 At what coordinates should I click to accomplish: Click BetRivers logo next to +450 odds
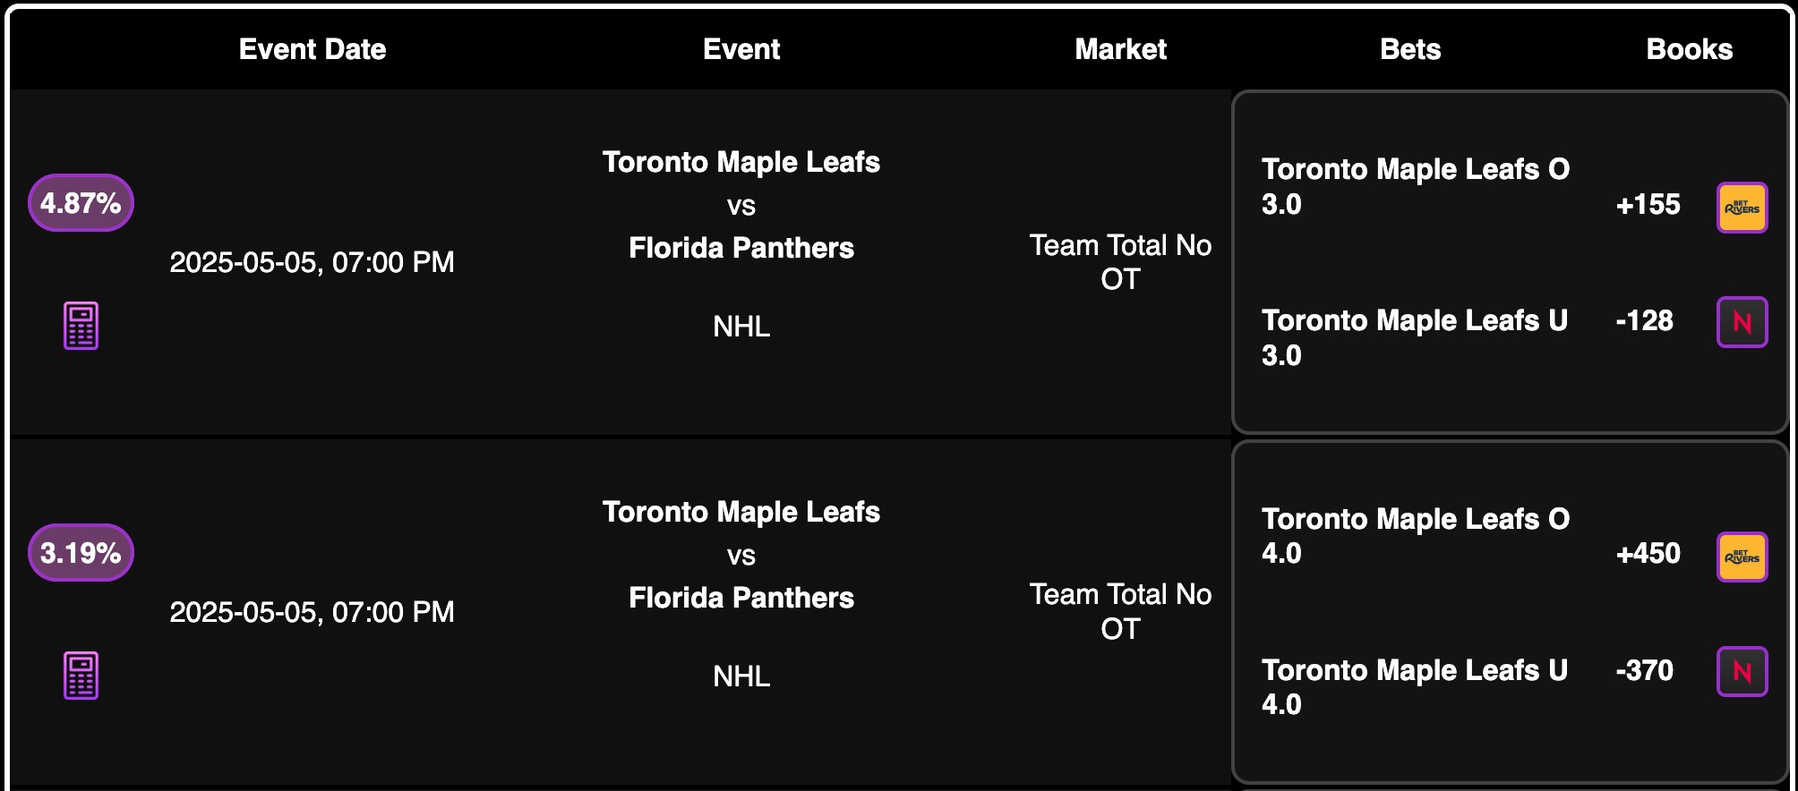pos(1742,557)
